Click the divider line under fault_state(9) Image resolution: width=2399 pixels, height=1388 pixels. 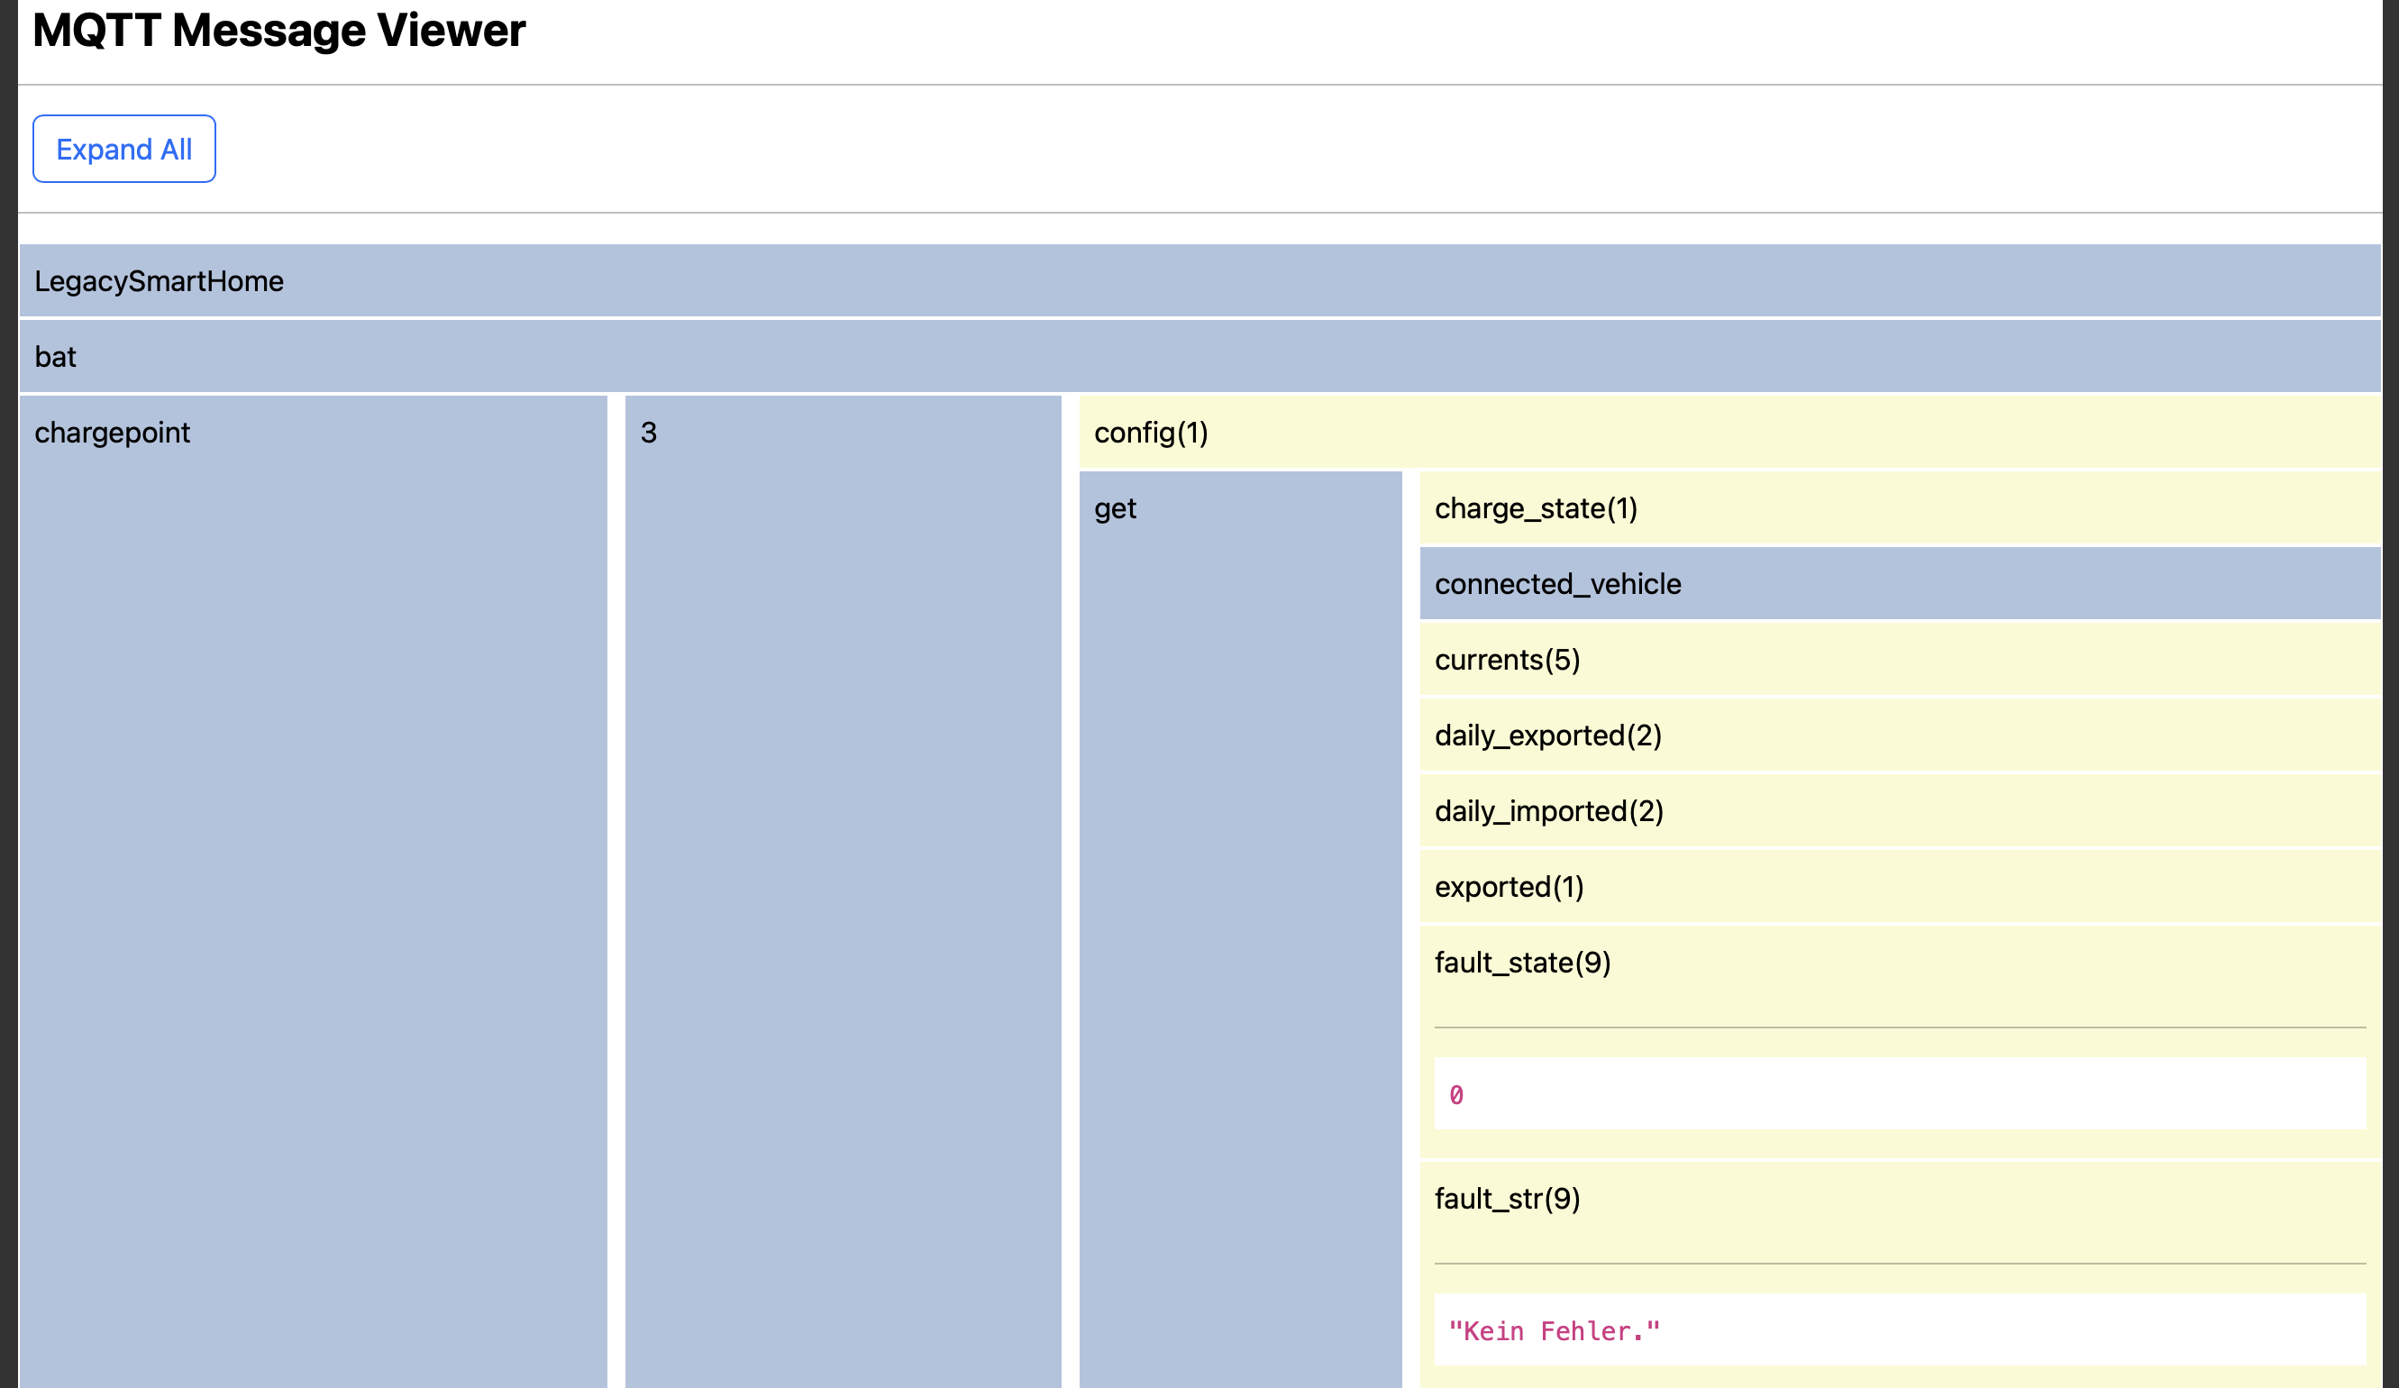(1899, 1027)
